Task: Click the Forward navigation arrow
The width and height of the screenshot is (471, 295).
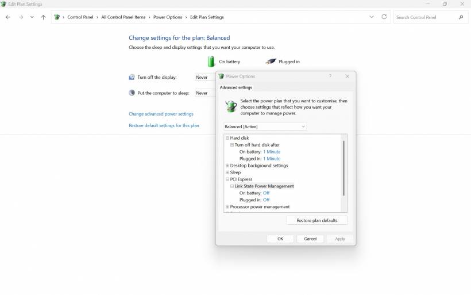Action: (x=21, y=17)
